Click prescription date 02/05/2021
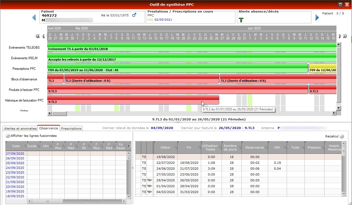Viewport: 352px width, 205px height. pyautogui.click(x=163, y=20)
